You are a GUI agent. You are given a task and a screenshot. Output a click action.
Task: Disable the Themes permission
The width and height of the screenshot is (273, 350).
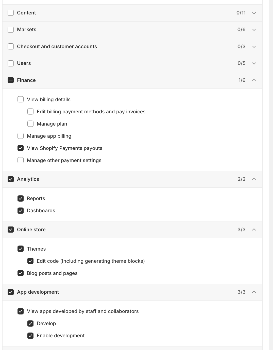(20, 249)
